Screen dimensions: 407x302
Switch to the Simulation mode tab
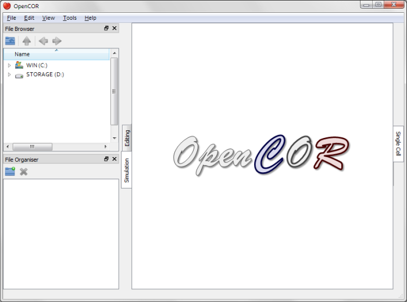(x=127, y=170)
